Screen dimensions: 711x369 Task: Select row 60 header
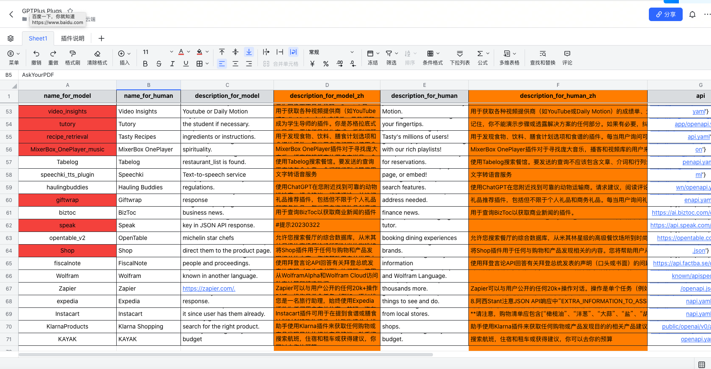click(x=9, y=200)
